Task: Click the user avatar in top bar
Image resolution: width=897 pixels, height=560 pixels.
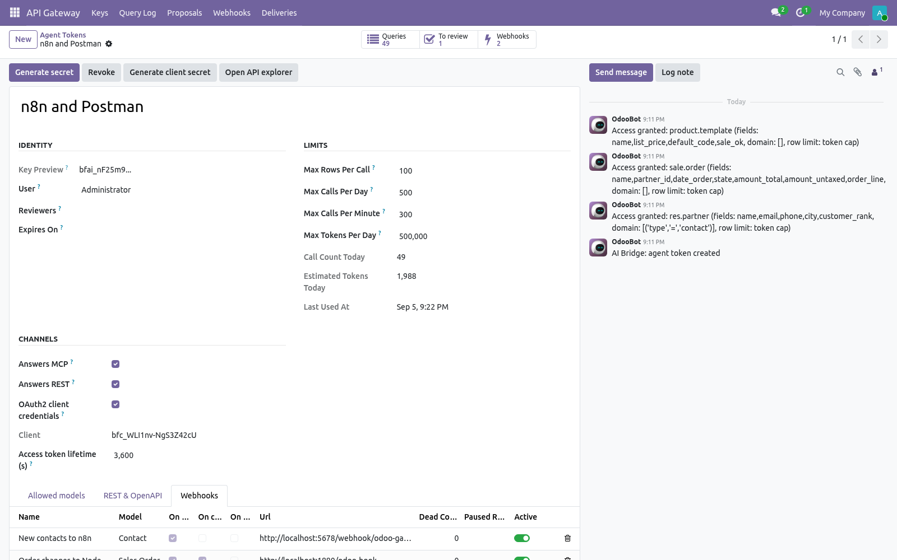Action: (879, 12)
